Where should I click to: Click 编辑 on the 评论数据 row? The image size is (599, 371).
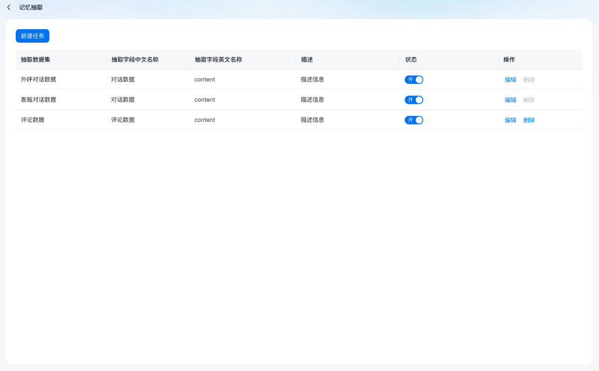tap(510, 120)
